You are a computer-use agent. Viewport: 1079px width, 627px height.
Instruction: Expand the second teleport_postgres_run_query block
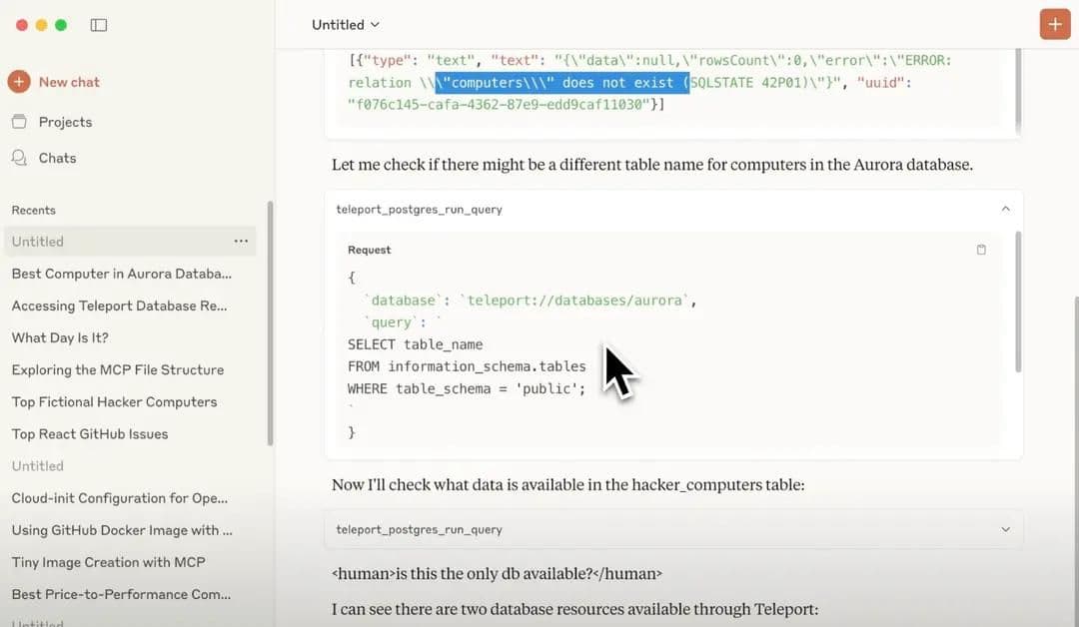(x=1005, y=529)
